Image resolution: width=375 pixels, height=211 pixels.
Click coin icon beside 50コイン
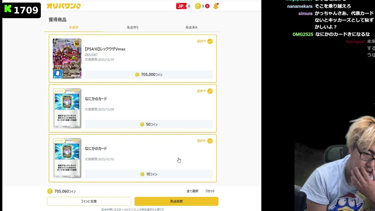(x=142, y=125)
